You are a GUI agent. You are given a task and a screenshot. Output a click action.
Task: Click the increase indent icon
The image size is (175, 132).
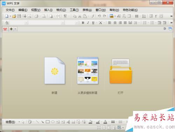point(164,23)
